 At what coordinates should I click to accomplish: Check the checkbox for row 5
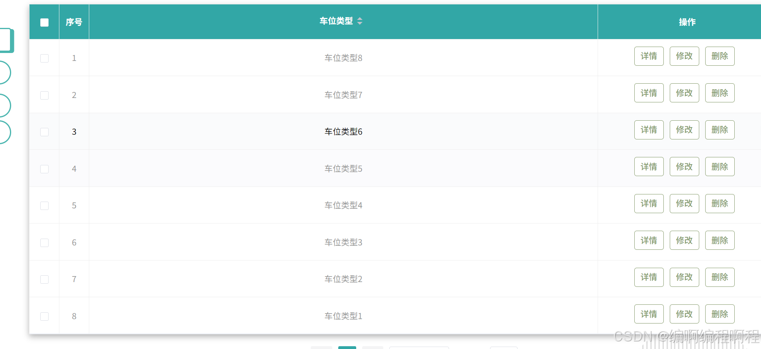click(x=44, y=206)
